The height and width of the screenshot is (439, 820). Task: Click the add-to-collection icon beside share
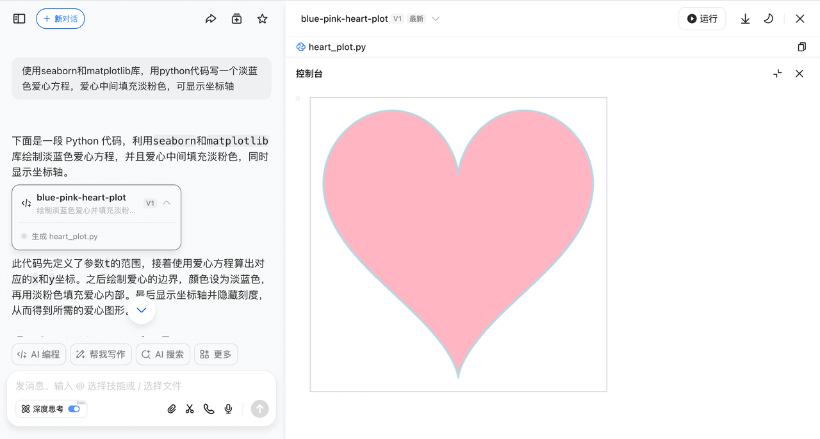(236, 19)
